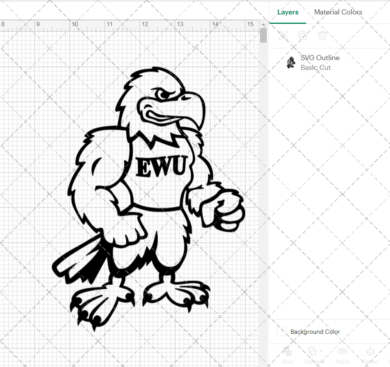Select the SVG Outline layer thumbnail
The image size is (390, 367).
point(291,62)
